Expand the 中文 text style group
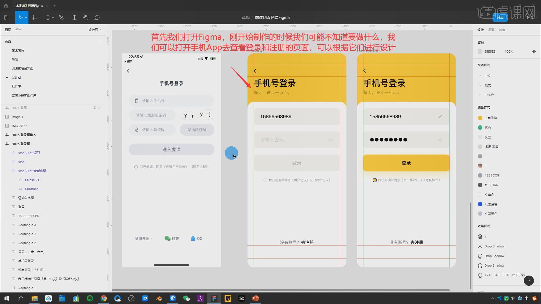 pos(480,76)
